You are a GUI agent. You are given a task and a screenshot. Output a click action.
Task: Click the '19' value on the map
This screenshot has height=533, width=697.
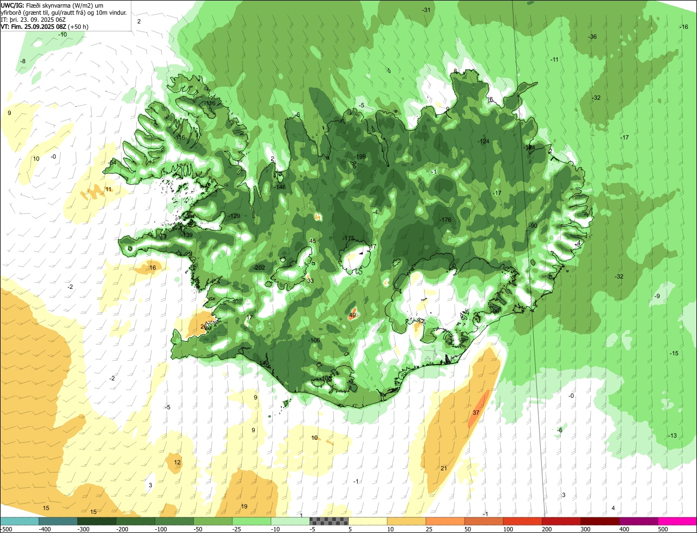coord(244,506)
